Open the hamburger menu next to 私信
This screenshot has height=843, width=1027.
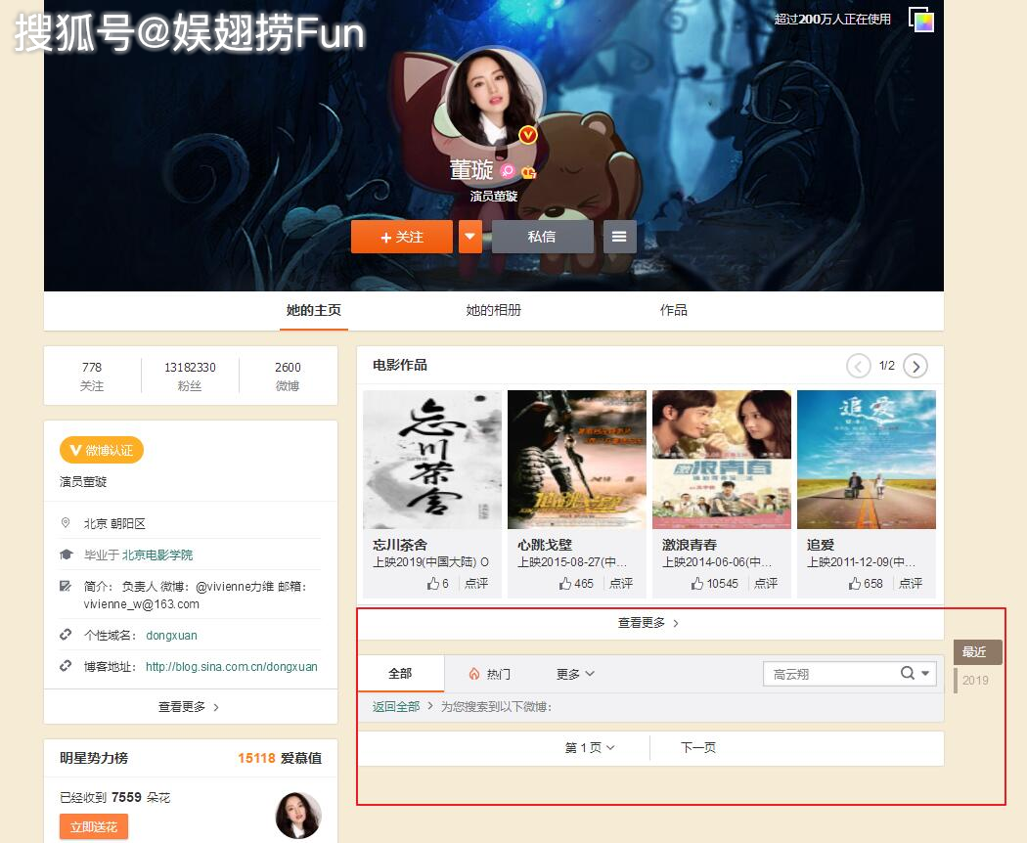tap(619, 237)
